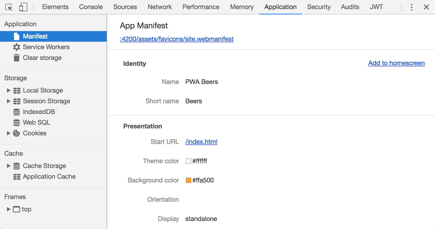Click the Application Cache grid icon
The height and width of the screenshot is (229, 435).
click(x=17, y=177)
